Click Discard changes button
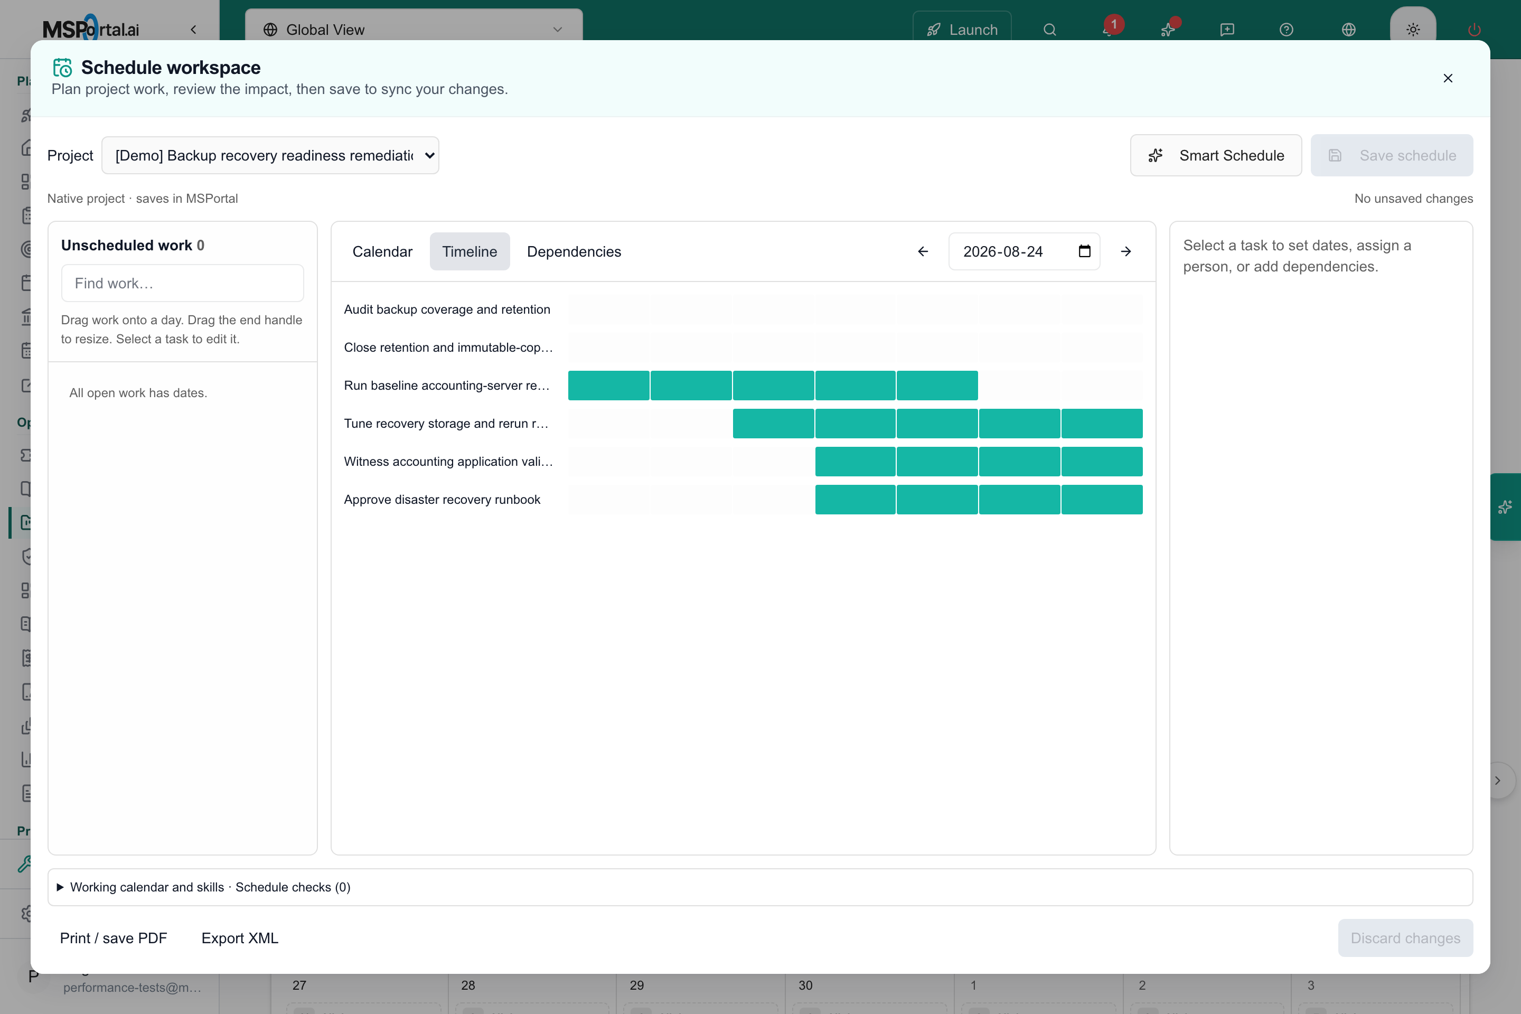Image resolution: width=1521 pixels, height=1014 pixels. 1405,938
